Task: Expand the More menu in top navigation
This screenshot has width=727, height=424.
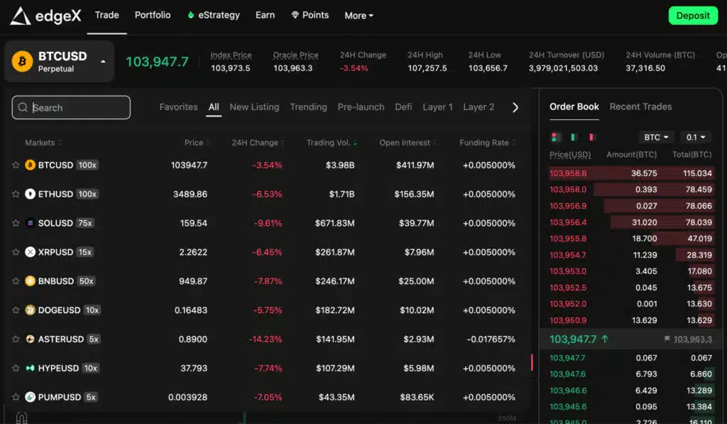Action: click(x=359, y=16)
